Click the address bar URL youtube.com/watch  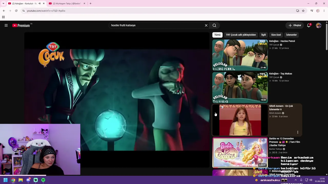pyautogui.click(x=46, y=11)
